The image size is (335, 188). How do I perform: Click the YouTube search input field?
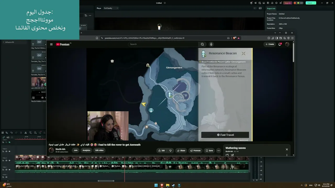point(163,44)
